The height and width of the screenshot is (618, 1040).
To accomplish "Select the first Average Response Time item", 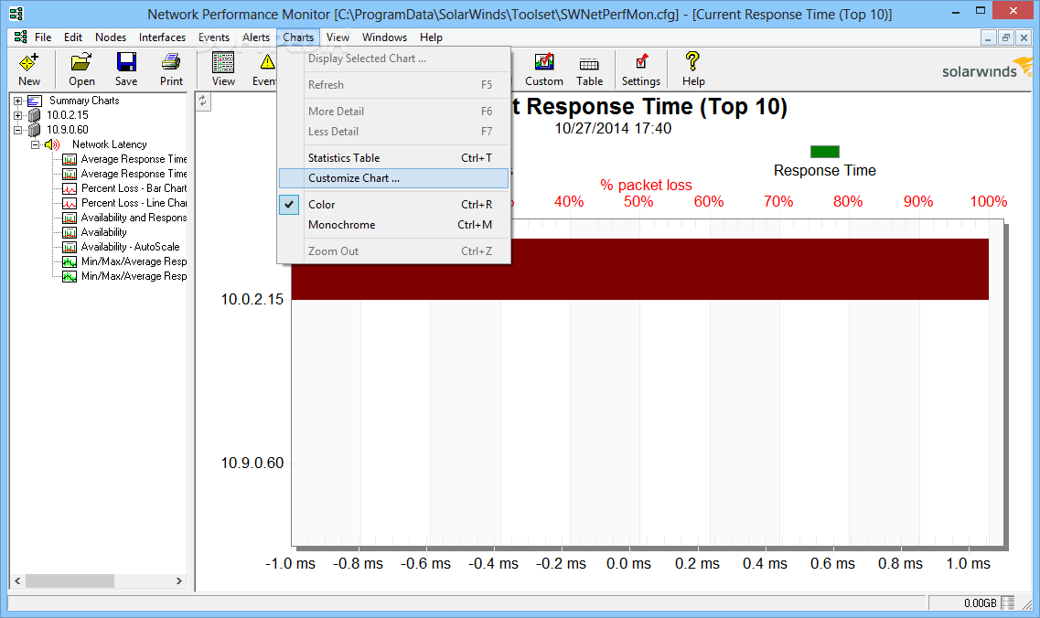I will [x=134, y=159].
